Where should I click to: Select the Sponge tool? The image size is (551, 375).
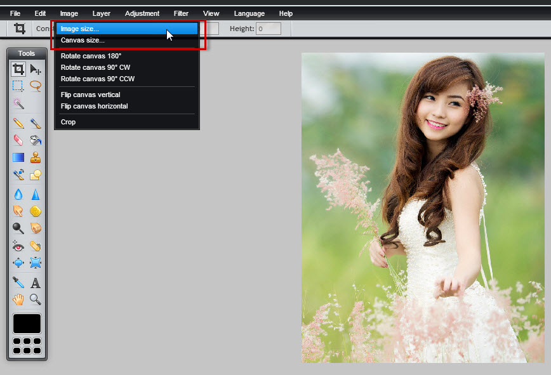click(35, 211)
